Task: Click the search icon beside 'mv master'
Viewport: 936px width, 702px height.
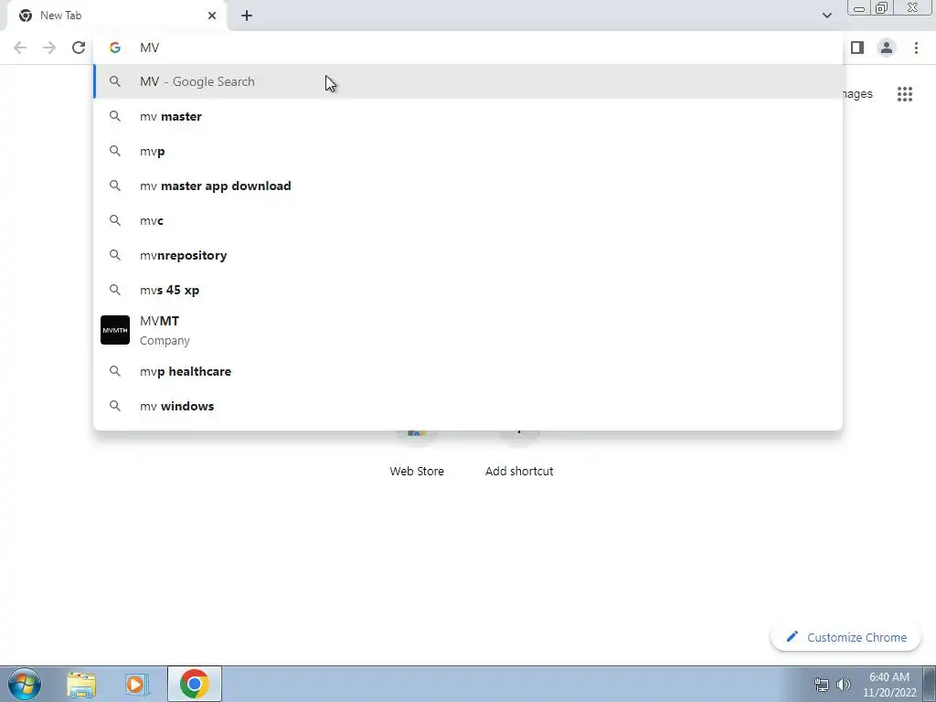Action: pos(115,116)
